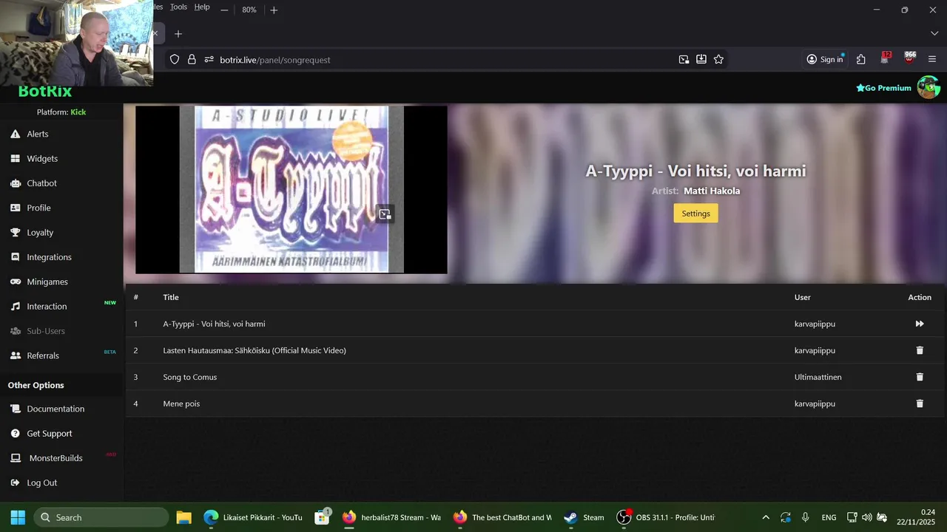947x532 pixels.
Task: Open Documentation link in sidebar
Action: (x=55, y=409)
